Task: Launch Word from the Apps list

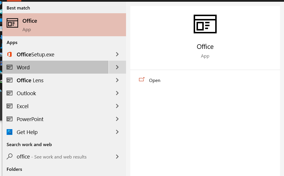Action: pyautogui.click(x=56, y=67)
